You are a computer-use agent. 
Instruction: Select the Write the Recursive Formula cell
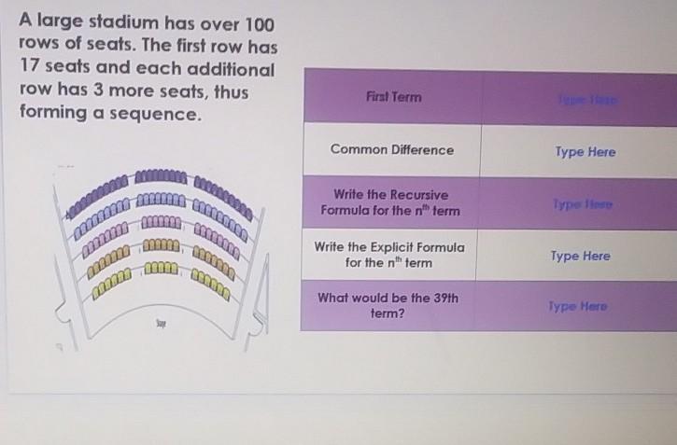coord(390,202)
